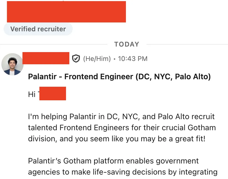
Task: Click the 10:43 PM message timestamp
Action: 133,59
